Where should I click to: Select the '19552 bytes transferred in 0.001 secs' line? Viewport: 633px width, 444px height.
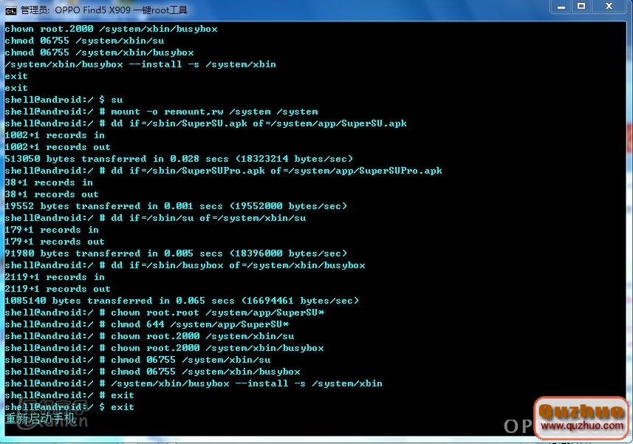click(x=176, y=206)
